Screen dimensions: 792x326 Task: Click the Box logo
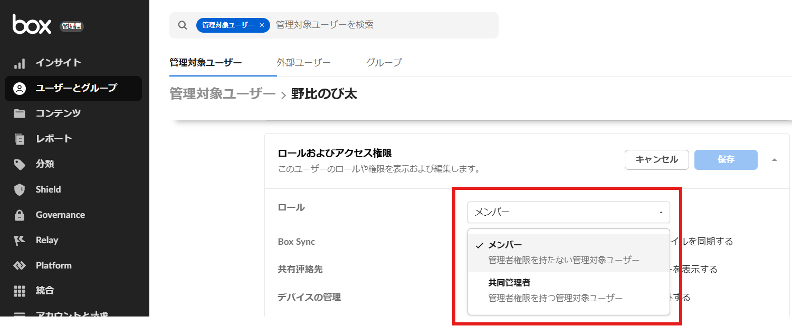click(x=32, y=25)
